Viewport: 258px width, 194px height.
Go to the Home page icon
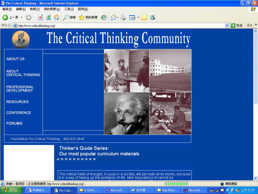click(56, 17)
